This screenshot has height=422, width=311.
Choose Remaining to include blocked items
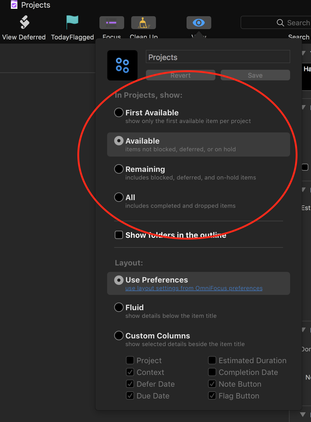119,169
